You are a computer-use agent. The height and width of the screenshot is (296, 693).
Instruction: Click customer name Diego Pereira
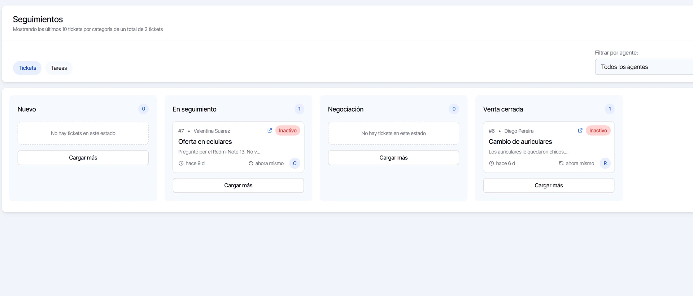(x=519, y=131)
